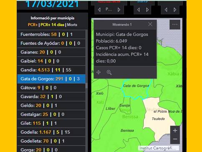202x152 pixels.
Task: Select the Fuentes de Ayódar row
Action: (51, 43)
